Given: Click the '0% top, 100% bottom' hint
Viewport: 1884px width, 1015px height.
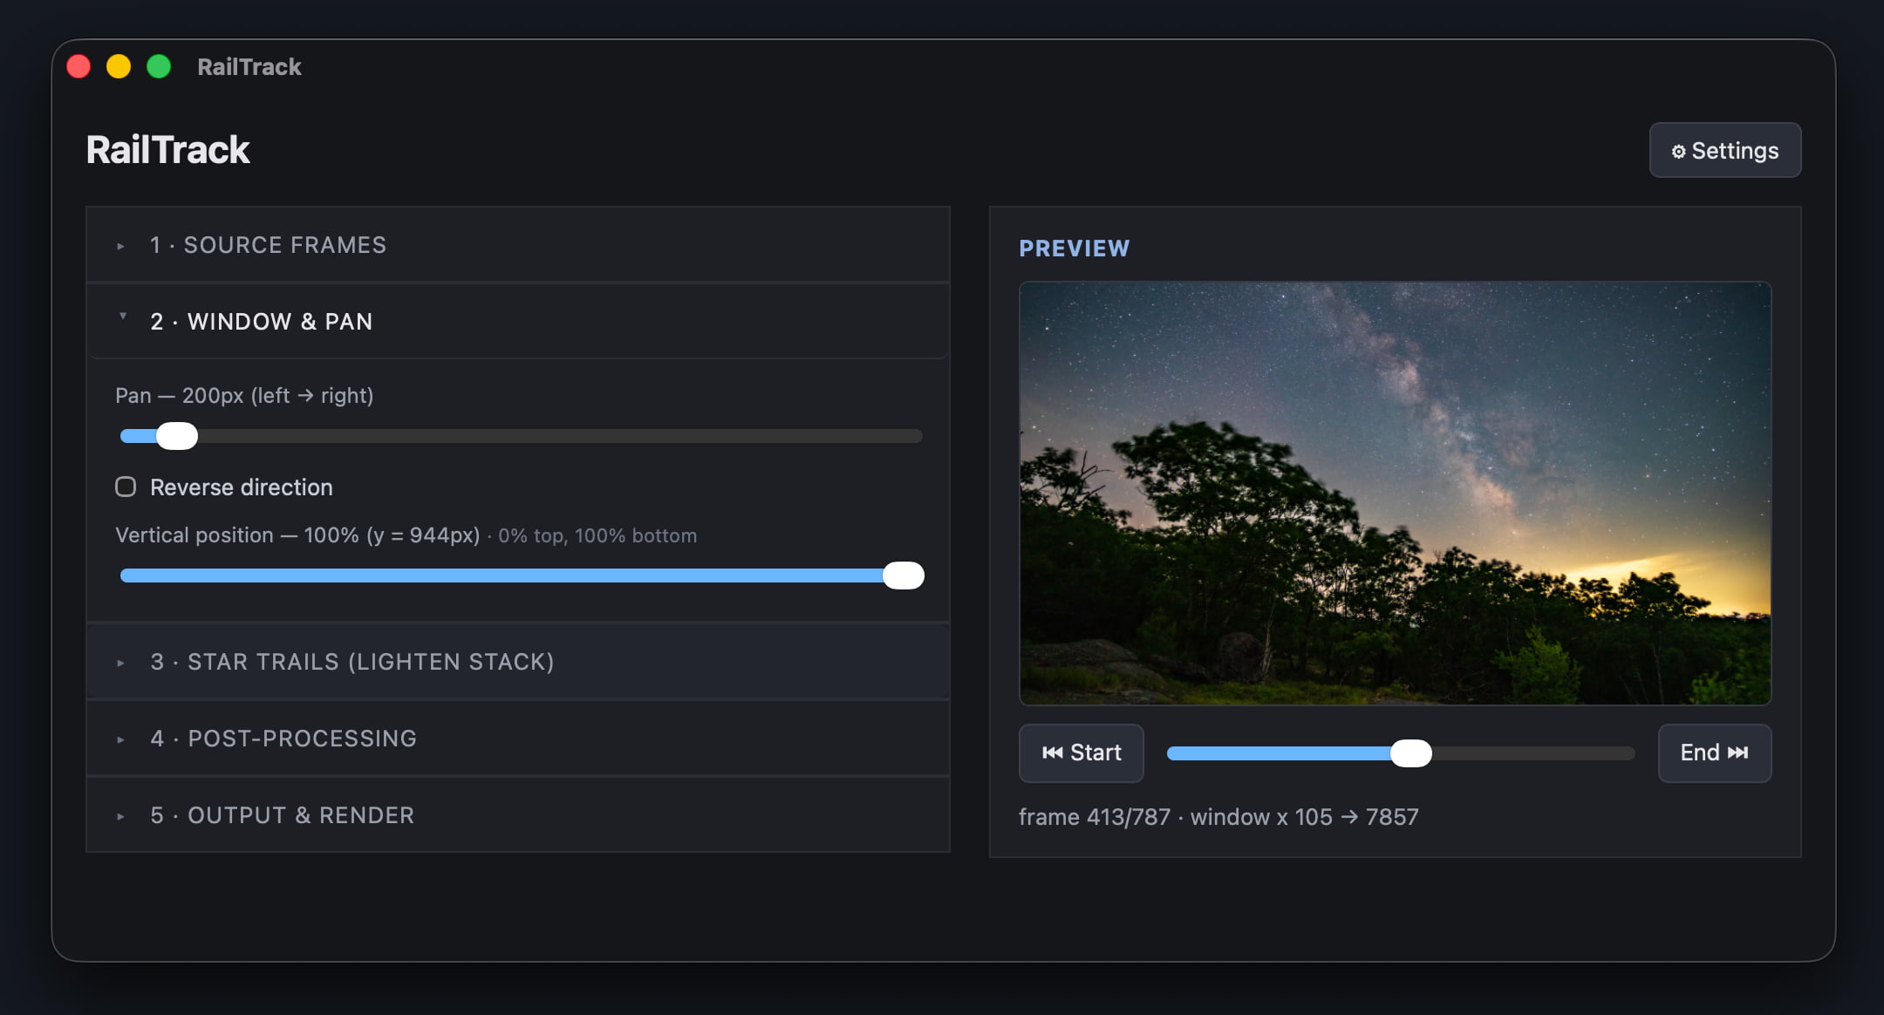Looking at the screenshot, I should point(597,535).
